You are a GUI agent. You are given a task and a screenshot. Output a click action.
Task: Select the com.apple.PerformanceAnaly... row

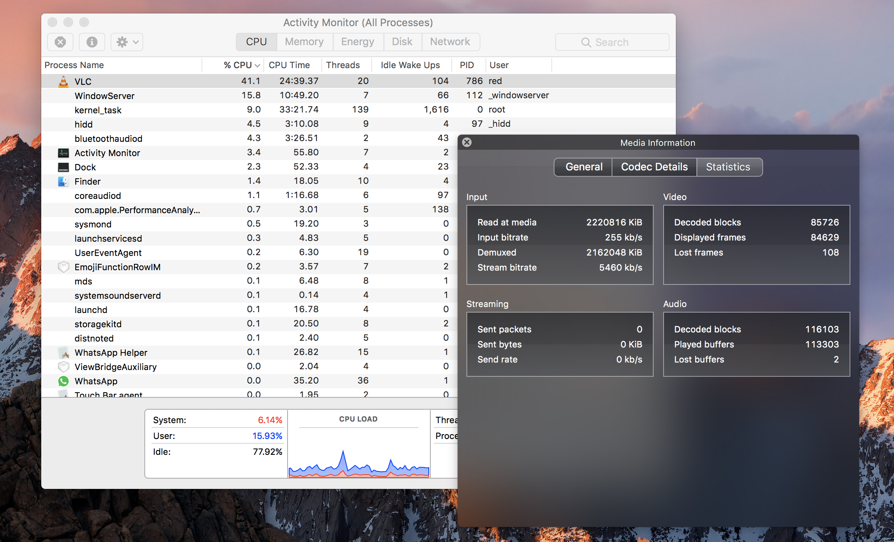[249, 210]
